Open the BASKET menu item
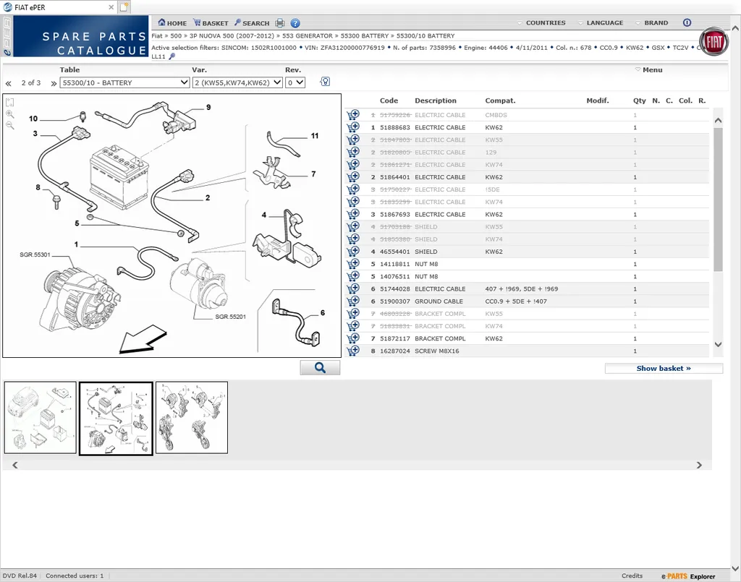 211,22
